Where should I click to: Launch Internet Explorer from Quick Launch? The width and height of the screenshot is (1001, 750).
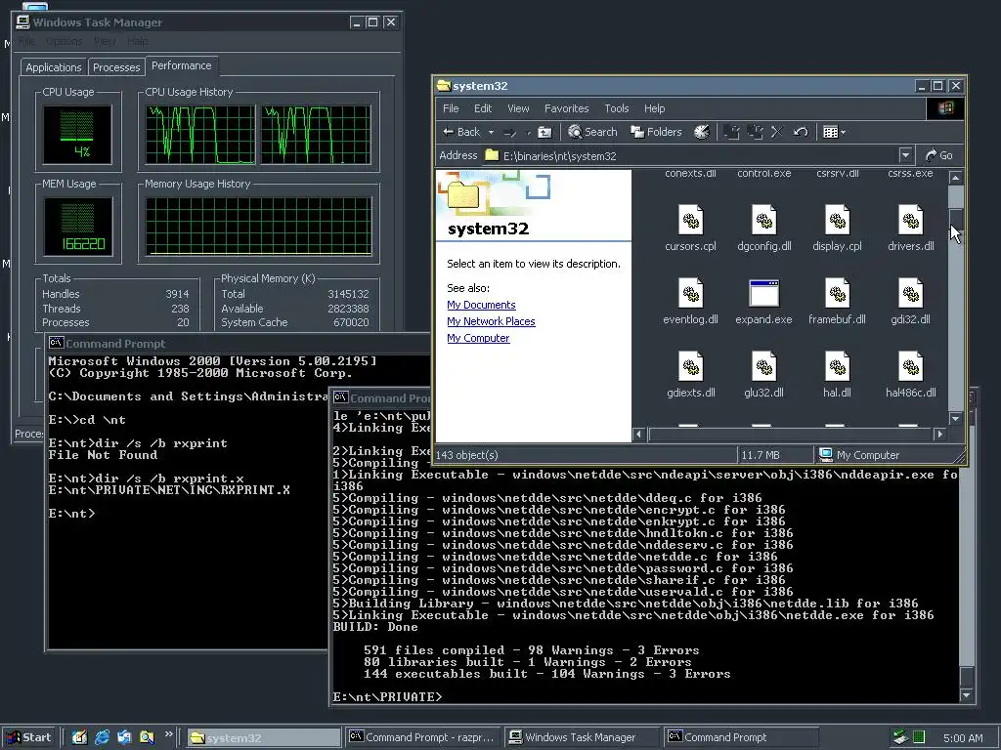102,737
